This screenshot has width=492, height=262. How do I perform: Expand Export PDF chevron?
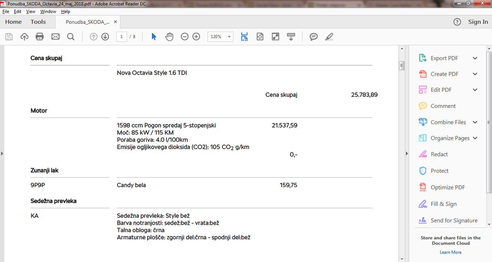click(475, 58)
